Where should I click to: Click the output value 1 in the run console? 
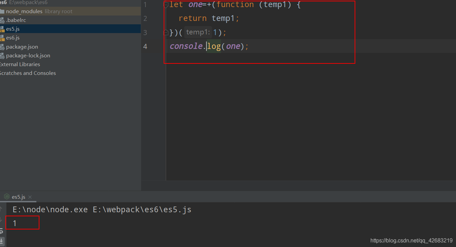click(15, 223)
